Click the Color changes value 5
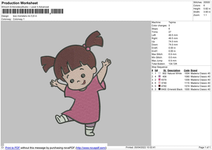Viewport: 212px width, 150px height. (169, 25)
